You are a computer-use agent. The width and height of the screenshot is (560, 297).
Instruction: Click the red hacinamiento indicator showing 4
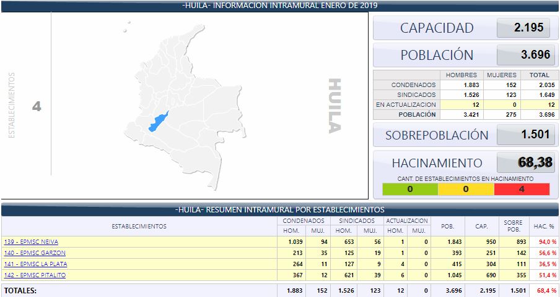pyautogui.click(x=521, y=189)
